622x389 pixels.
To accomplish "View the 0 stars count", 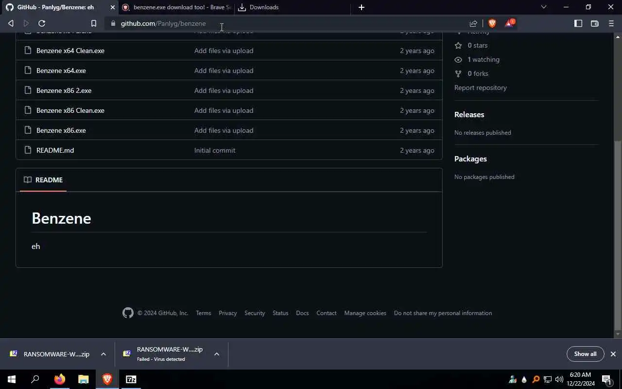I will tap(471, 45).
